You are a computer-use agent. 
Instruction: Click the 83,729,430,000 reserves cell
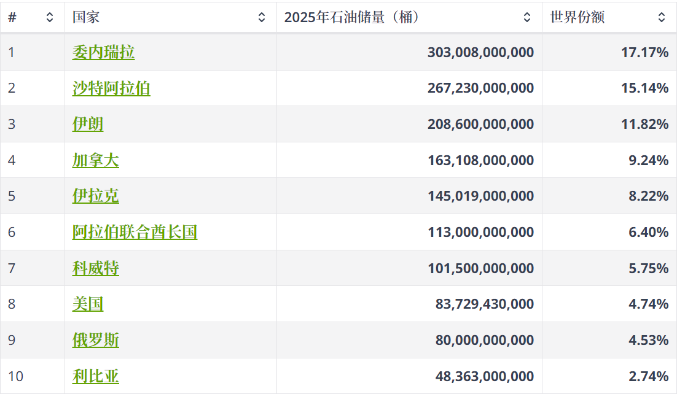click(484, 304)
